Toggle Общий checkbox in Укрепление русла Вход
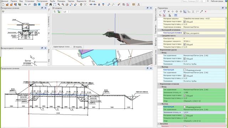228x128 pixels. pyautogui.click(x=185, y=59)
